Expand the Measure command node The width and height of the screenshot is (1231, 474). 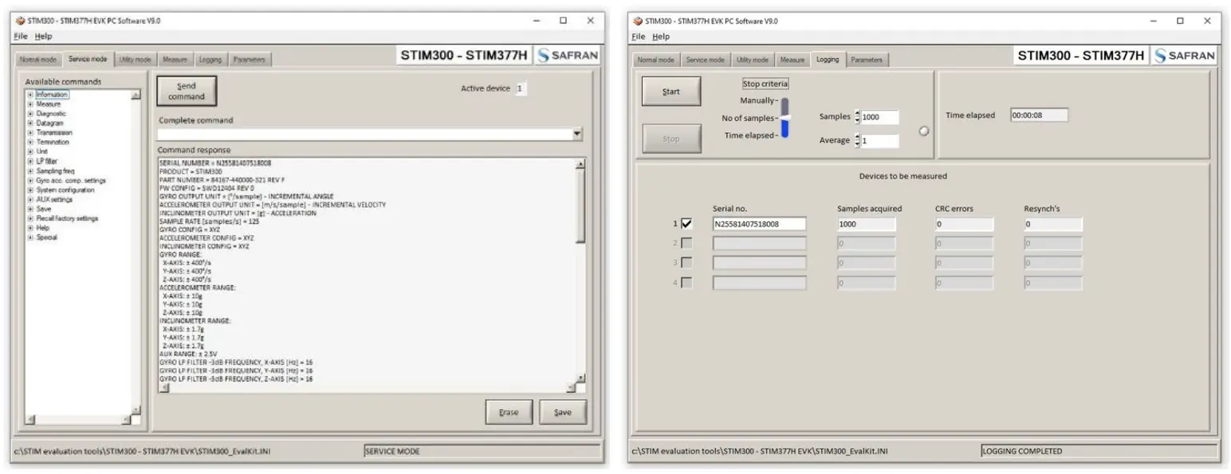(x=30, y=104)
